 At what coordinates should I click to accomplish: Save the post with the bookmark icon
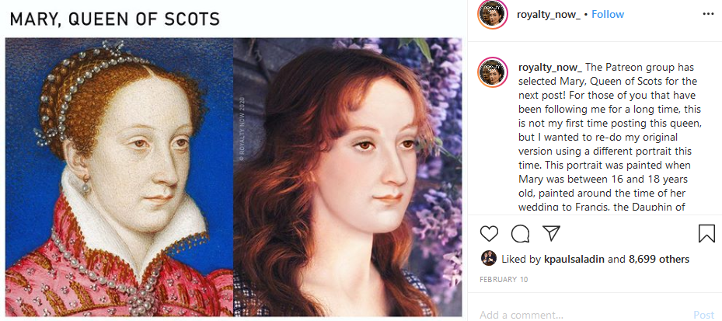tap(706, 233)
